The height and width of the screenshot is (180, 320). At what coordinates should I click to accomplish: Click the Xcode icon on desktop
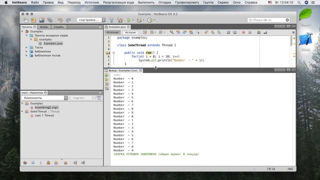click(305, 39)
